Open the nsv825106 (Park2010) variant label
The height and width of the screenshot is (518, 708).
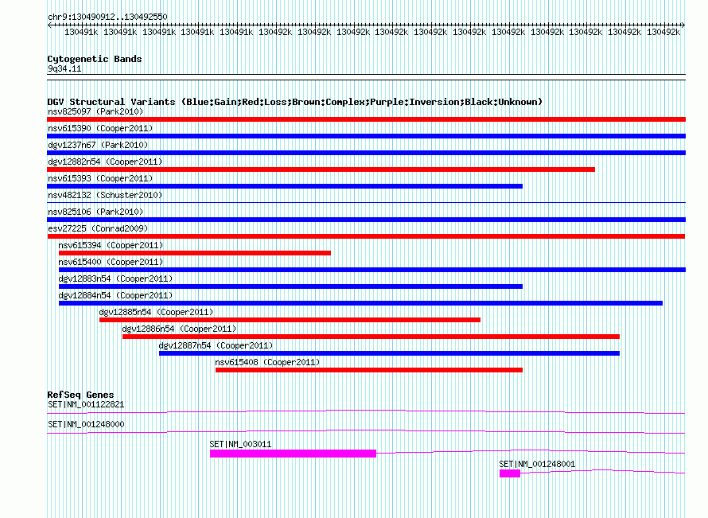pyautogui.click(x=95, y=212)
